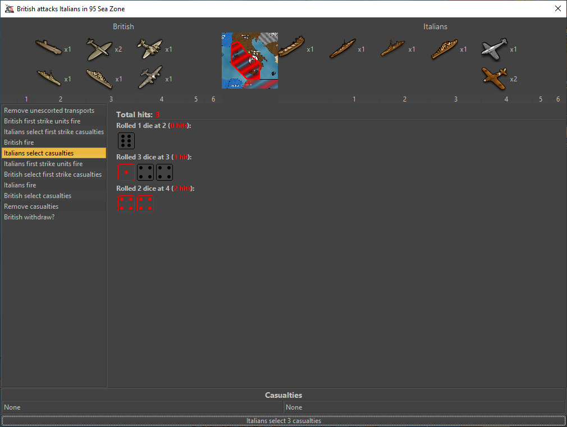Click the British cruiser ship icon
The width and height of the screenshot is (567, 427).
click(99, 79)
